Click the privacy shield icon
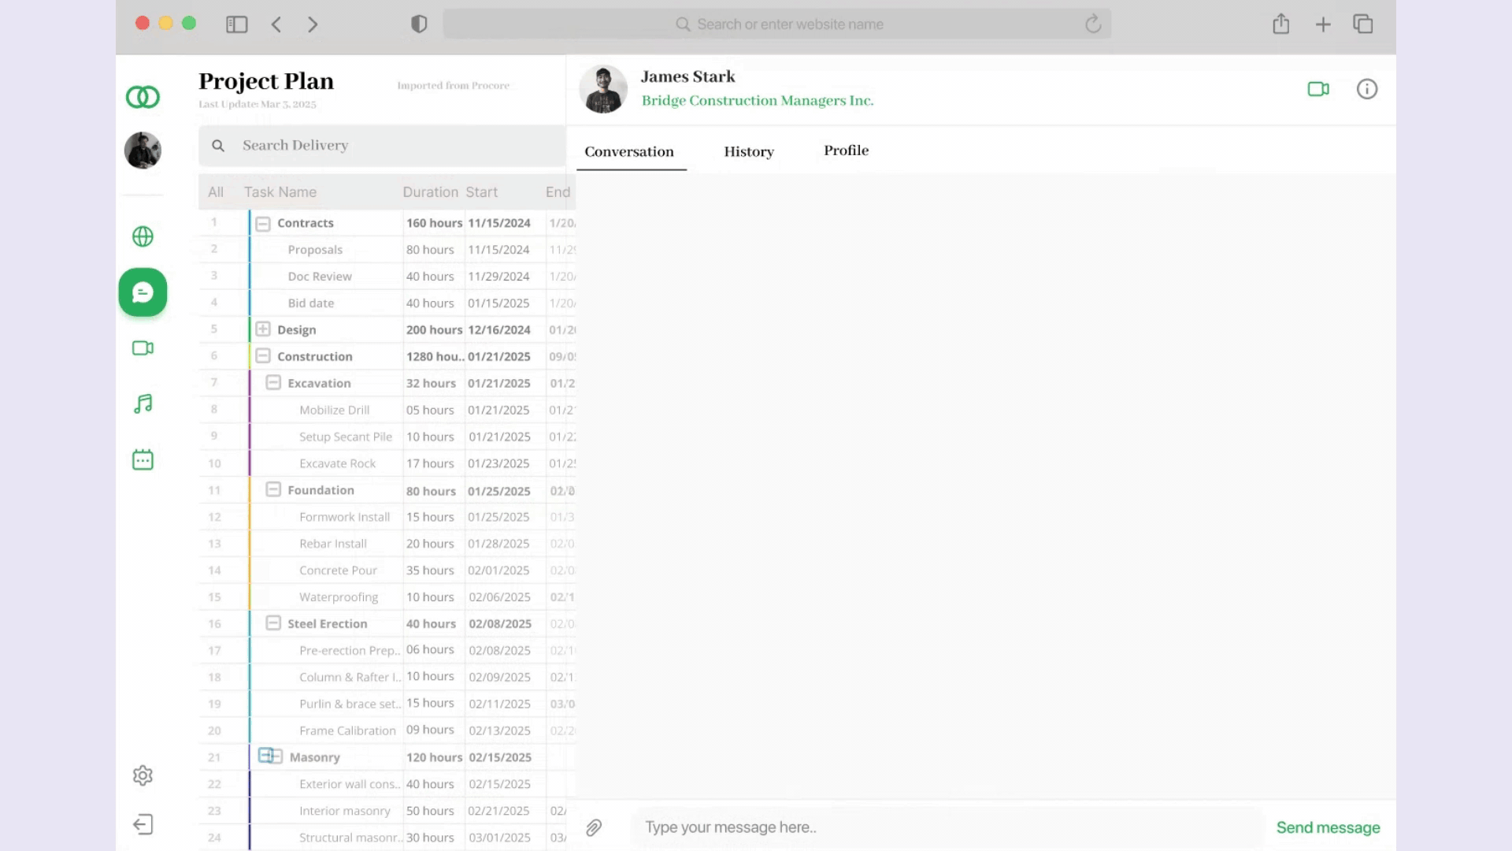This screenshot has width=1512, height=851. (x=419, y=24)
